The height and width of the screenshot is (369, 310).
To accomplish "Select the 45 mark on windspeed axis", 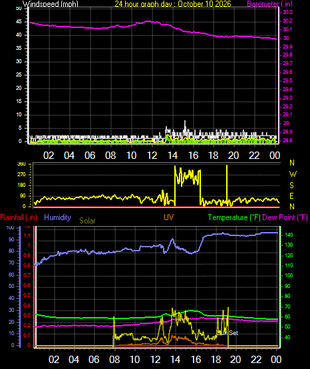I will 19,22.
